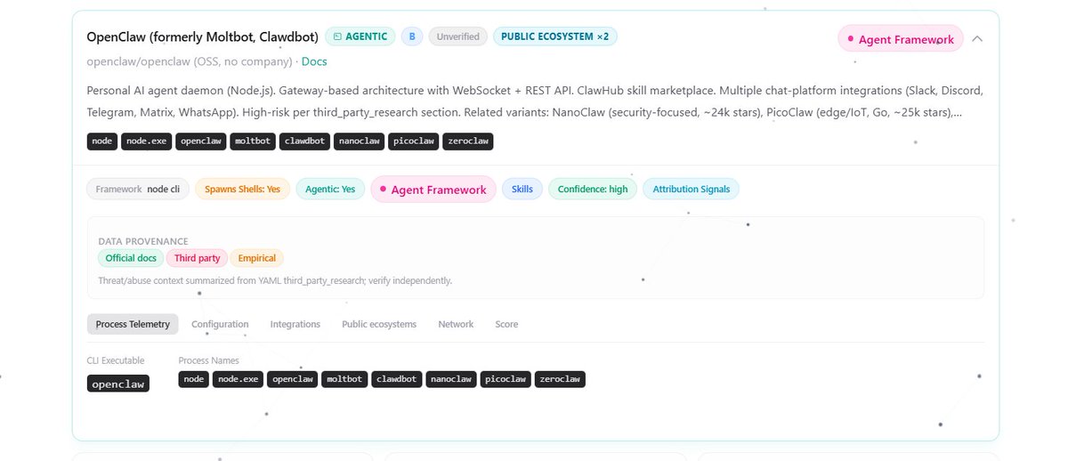Open the Docs link
The image size is (1068, 461).
tap(314, 61)
